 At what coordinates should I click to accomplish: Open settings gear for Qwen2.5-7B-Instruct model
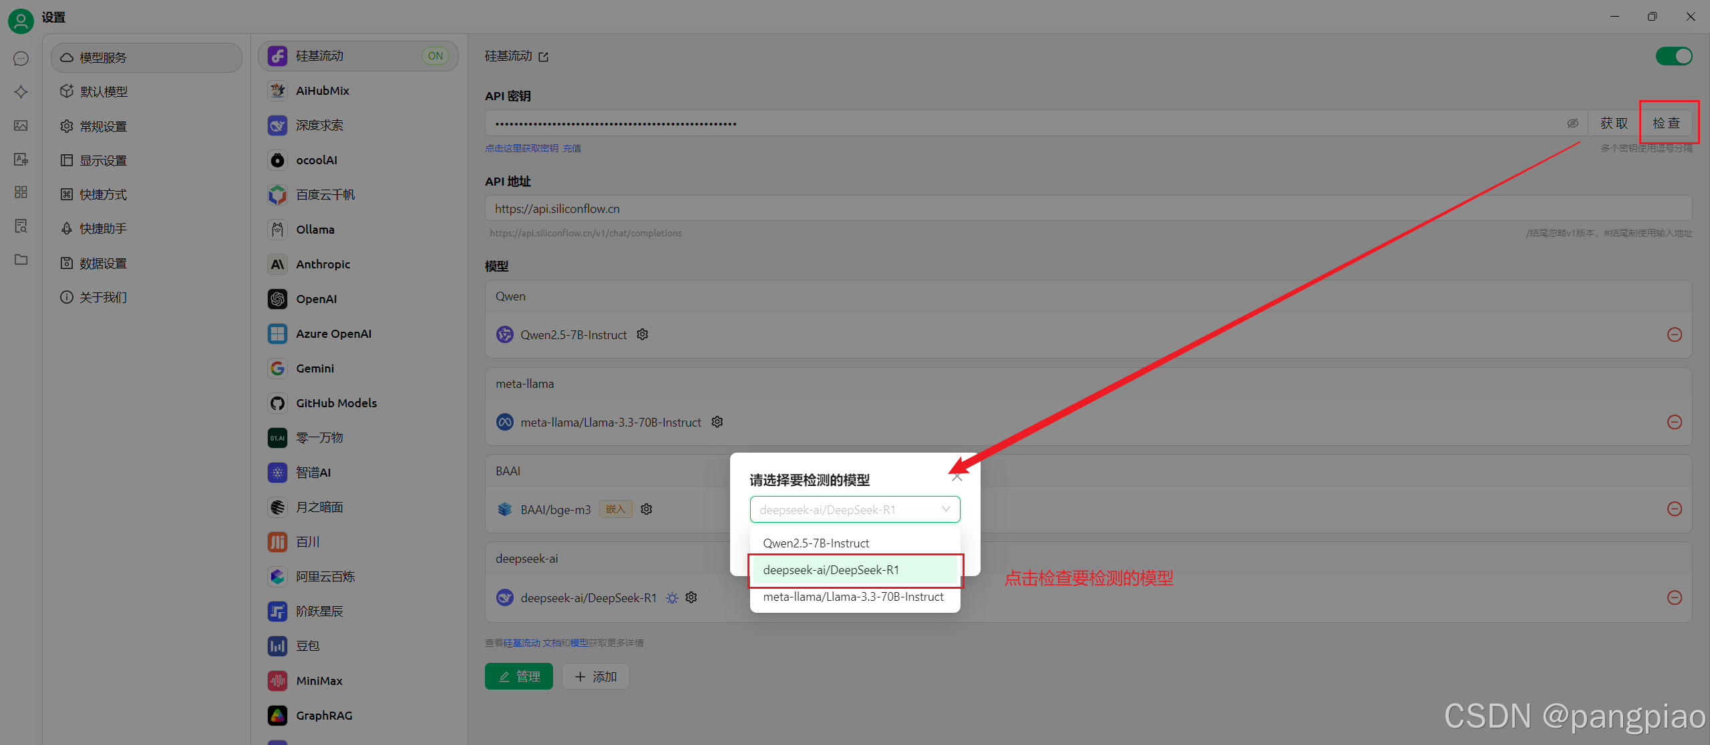pos(643,334)
